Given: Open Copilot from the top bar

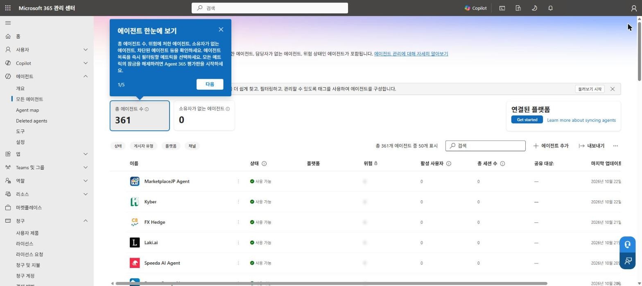Looking at the screenshot, I should click(475, 8).
